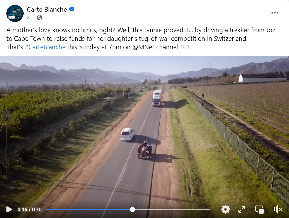Click the verified badge icon
289x218 pixels.
[x=72, y=9]
